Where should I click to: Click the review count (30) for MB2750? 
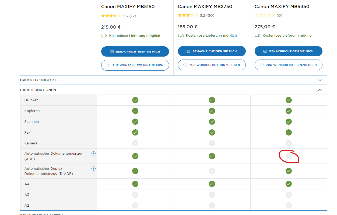pos(210,15)
